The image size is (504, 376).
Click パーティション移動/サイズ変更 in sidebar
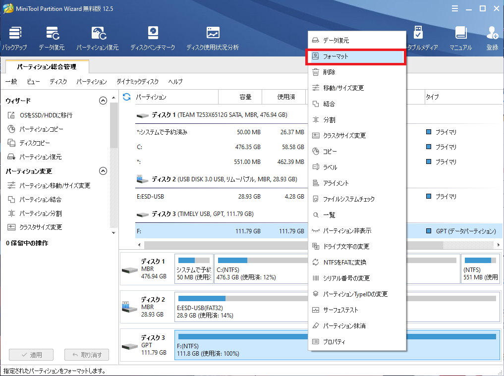click(x=49, y=185)
